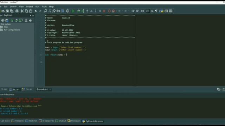The height and width of the screenshot is (126, 225).
Task: Click the Copy toolbar icon
Action: click(26, 11)
